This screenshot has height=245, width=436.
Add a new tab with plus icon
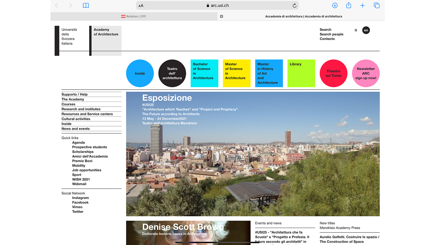coord(362,5)
